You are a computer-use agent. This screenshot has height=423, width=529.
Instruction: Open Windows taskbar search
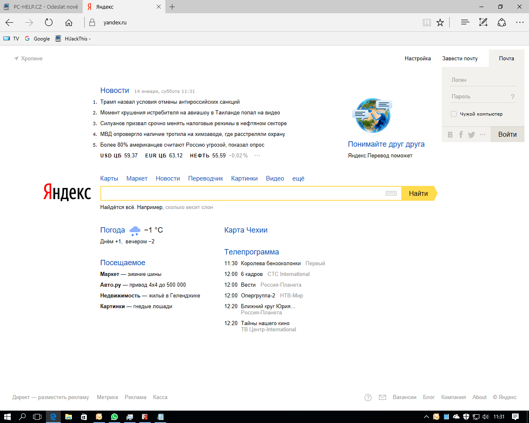[22, 417]
